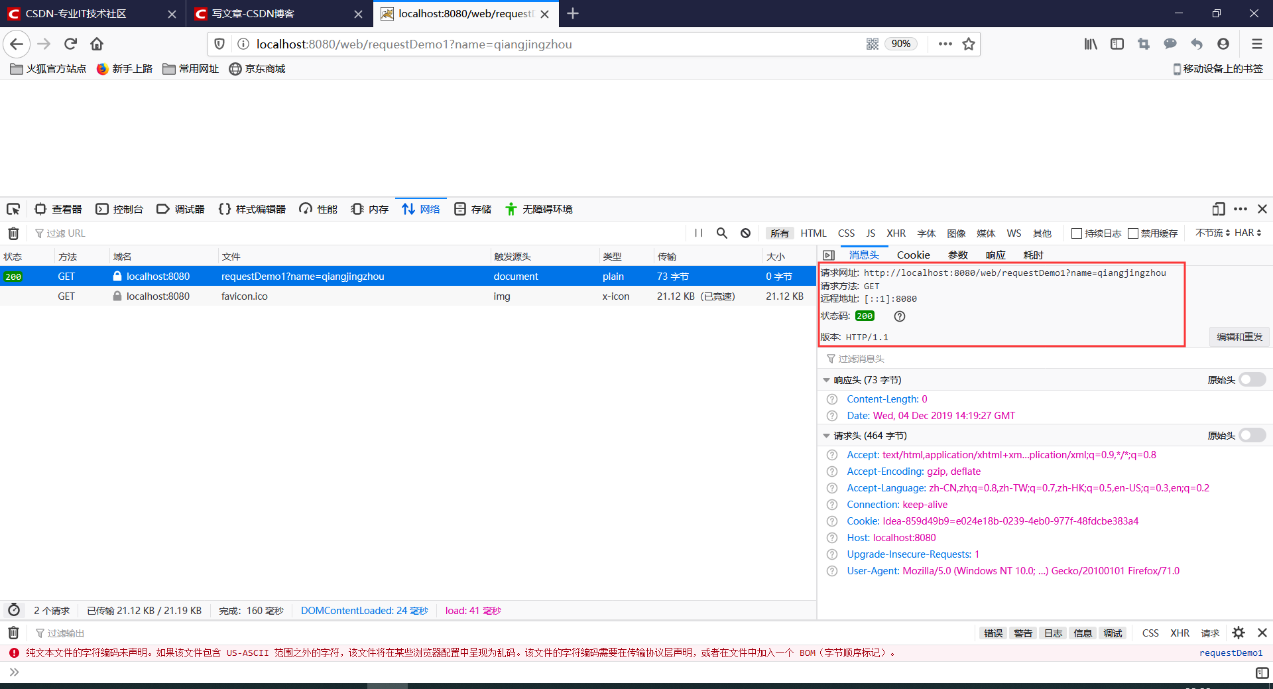Screen dimensions: 1273x689
Task: Close the split console
Action: [x=1262, y=633]
